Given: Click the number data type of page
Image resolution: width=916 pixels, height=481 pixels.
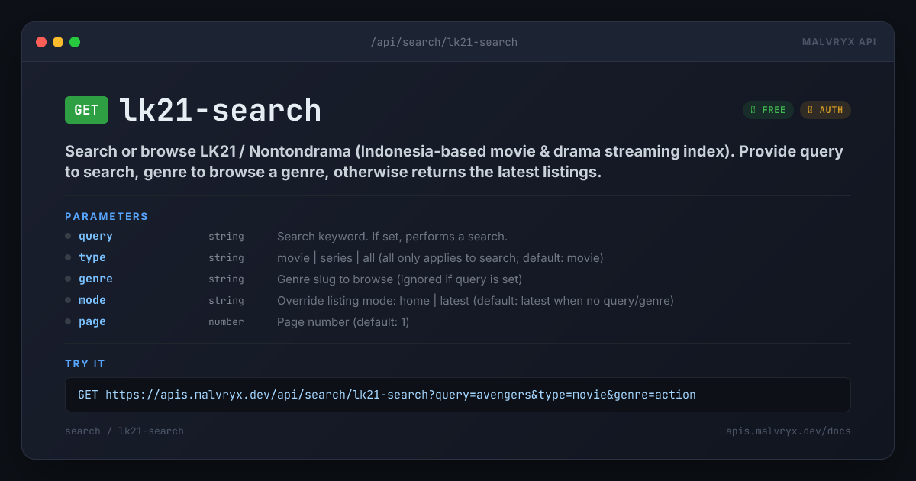Looking at the screenshot, I should coord(226,322).
